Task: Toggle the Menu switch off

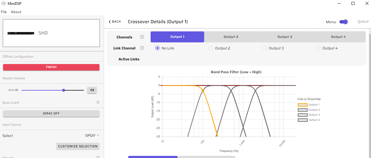Action: click(344, 22)
